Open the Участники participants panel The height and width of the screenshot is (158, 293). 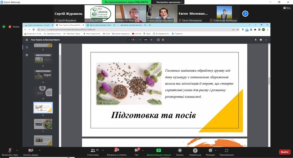pyautogui.click(x=93, y=152)
